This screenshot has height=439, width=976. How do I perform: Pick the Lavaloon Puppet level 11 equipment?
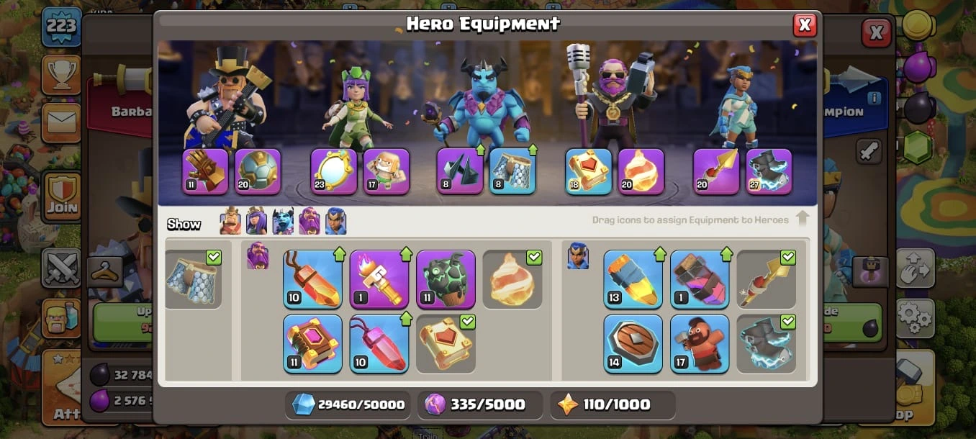(446, 279)
